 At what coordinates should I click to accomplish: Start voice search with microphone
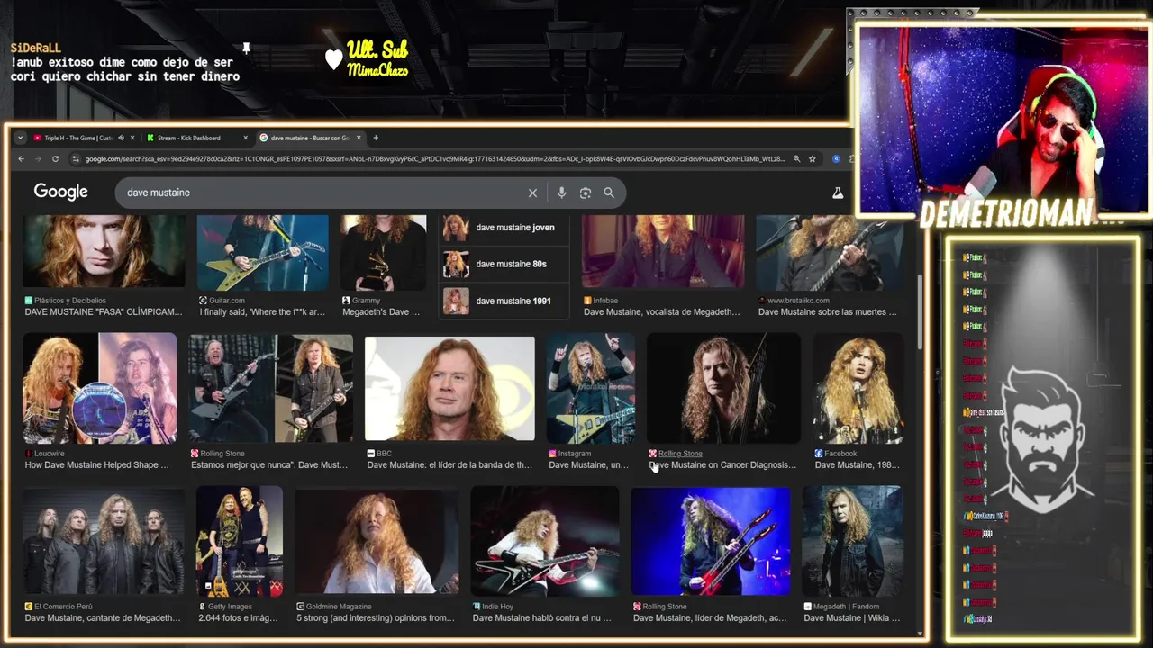[561, 193]
